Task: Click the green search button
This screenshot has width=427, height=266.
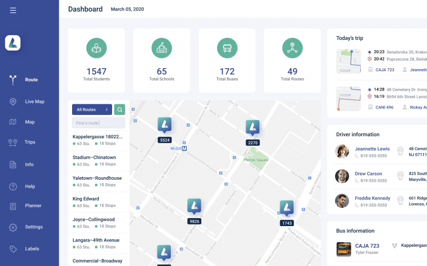Action: pyautogui.click(x=120, y=110)
